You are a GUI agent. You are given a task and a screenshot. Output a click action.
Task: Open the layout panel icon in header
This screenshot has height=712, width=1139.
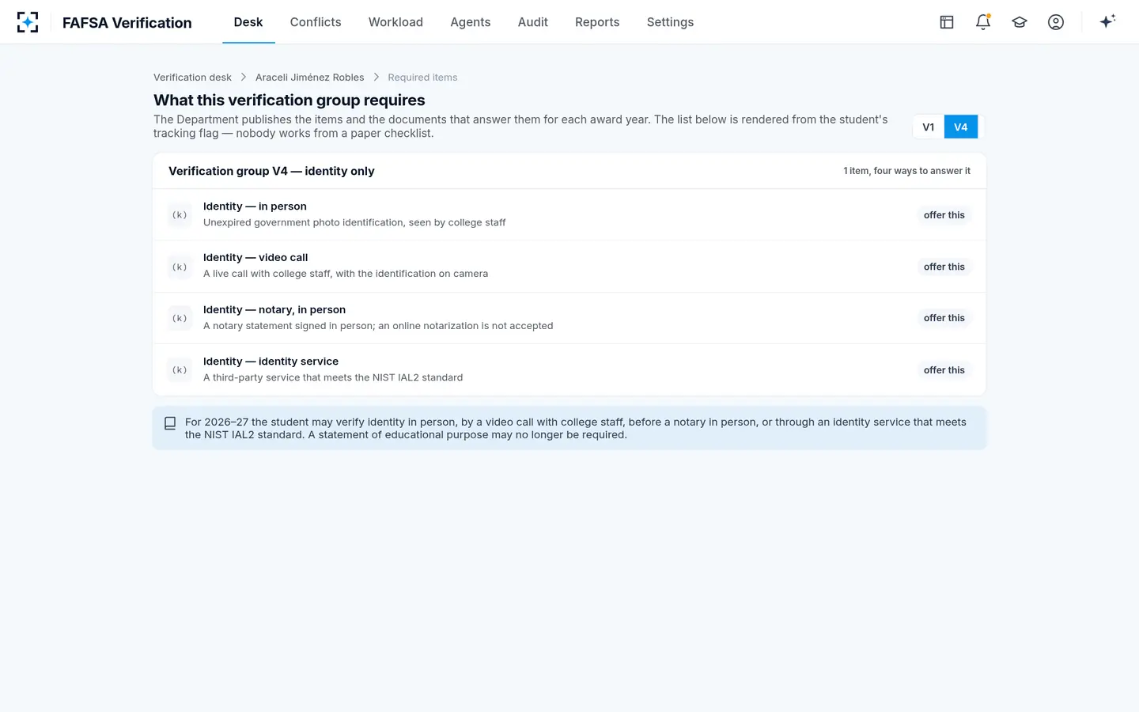[x=947, y=22]
